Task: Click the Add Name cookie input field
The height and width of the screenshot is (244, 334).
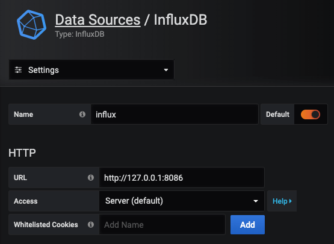Action: click(162, 225)
